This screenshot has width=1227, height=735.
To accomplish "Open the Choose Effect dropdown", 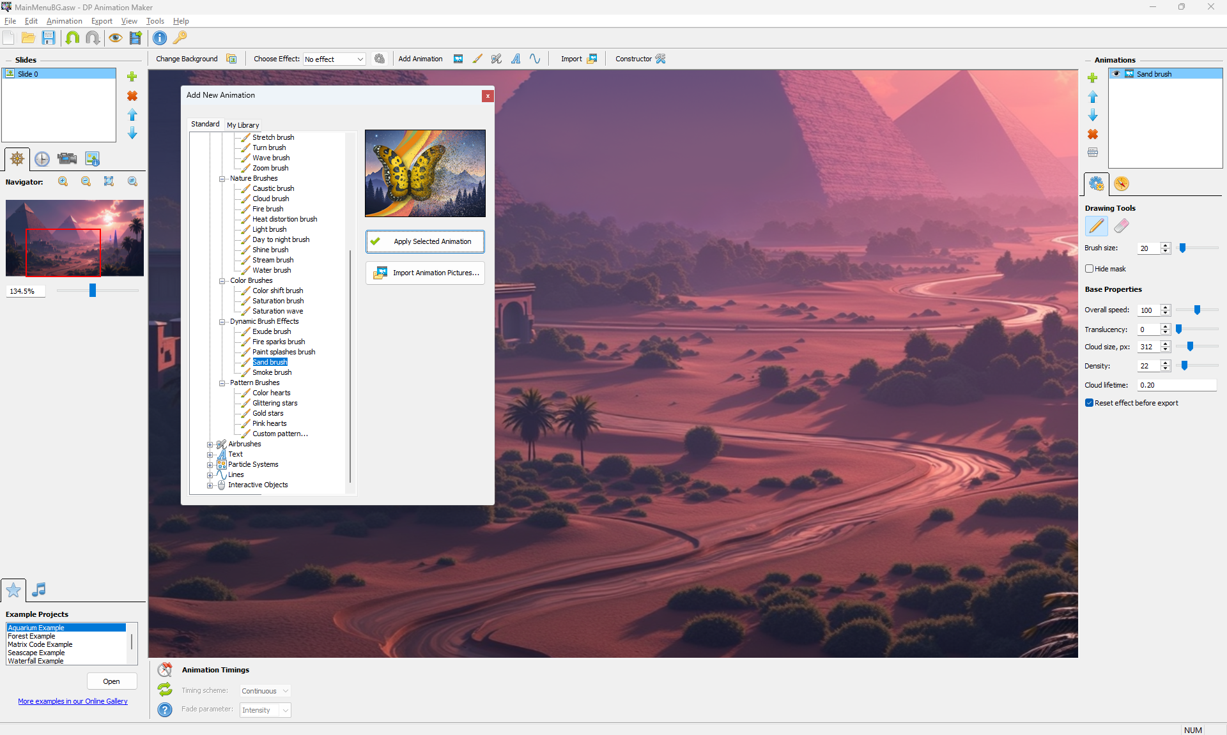I will (334, 59).
